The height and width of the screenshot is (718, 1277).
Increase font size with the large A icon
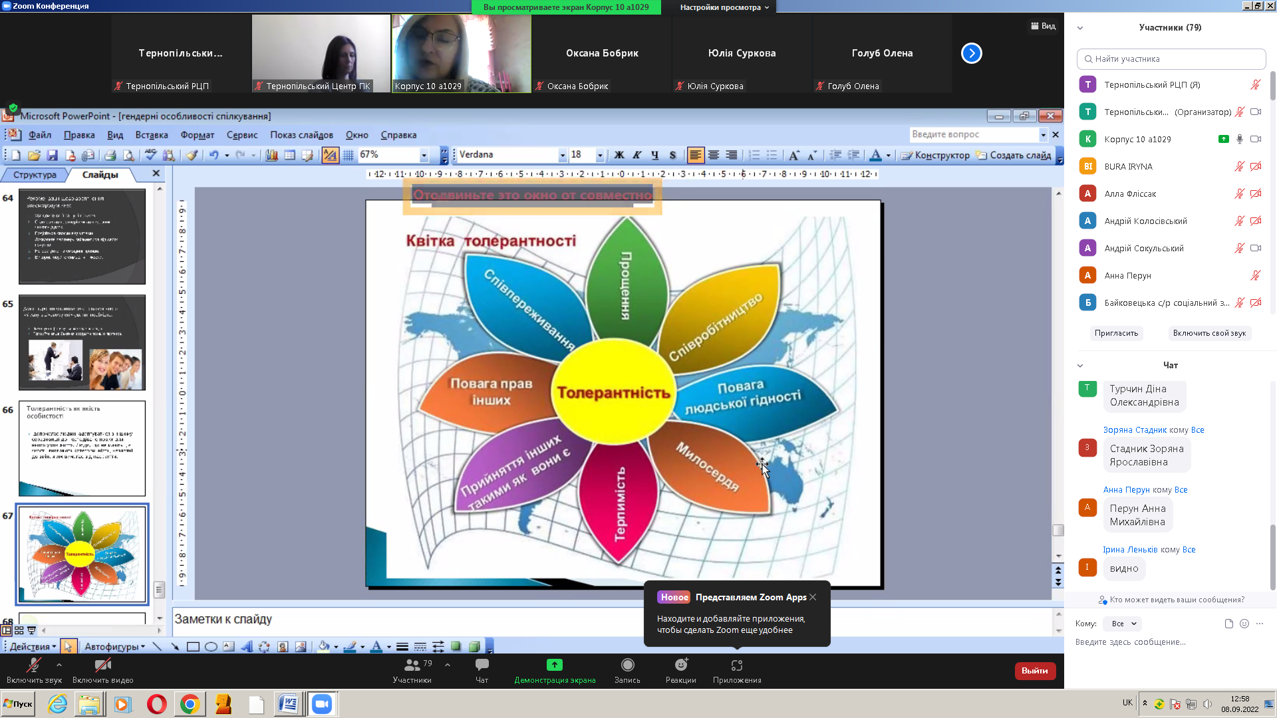tap(793, 155)
